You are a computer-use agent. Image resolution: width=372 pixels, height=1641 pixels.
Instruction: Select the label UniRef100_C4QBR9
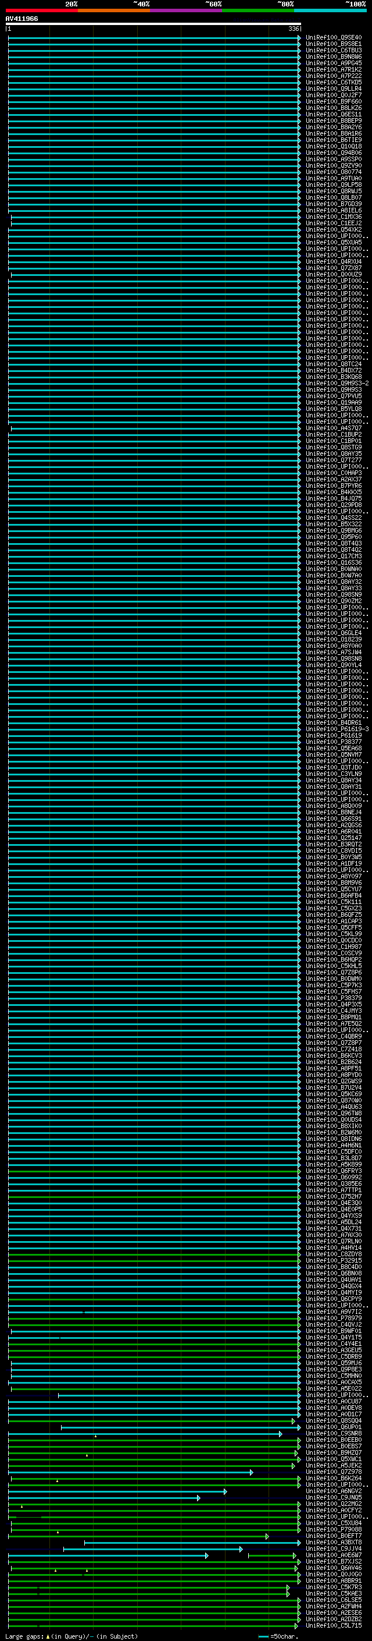(333, 1036)
